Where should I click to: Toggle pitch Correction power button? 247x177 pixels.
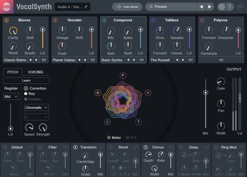point(26,88)
